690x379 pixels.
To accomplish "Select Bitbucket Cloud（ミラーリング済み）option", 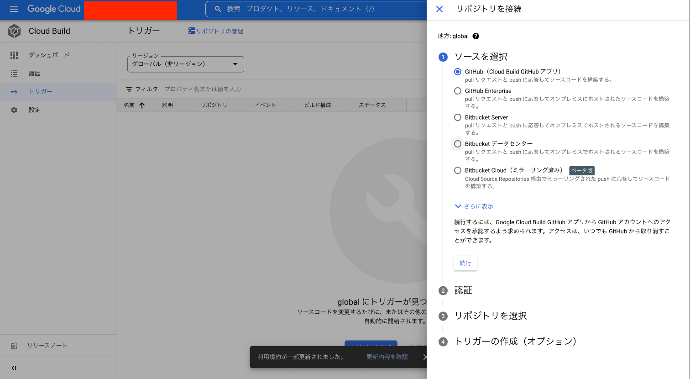I will 458,170.
